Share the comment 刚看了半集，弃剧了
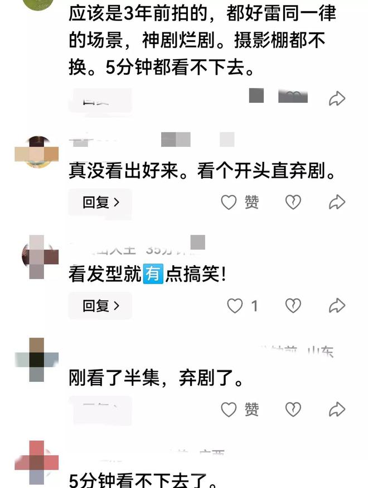Screen dimensions: 368x488 point(337,409)
